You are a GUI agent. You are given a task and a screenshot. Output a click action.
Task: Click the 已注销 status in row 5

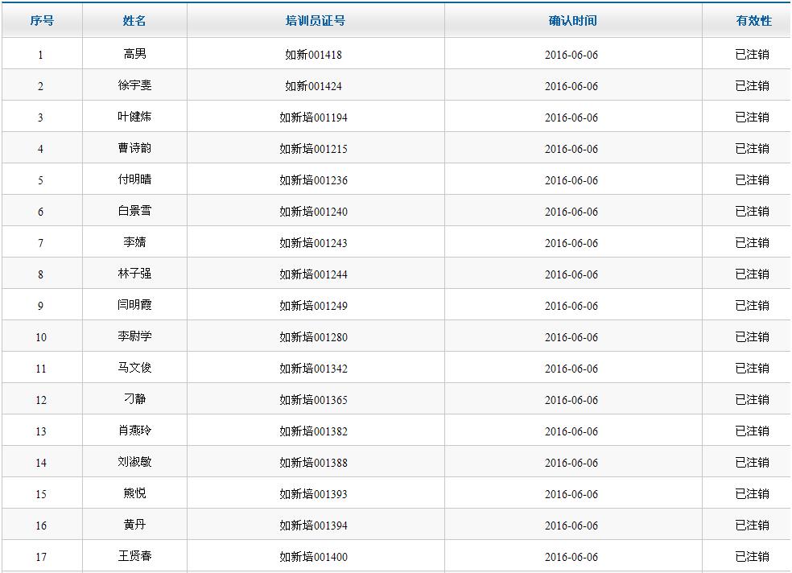(x=752, y=180)
